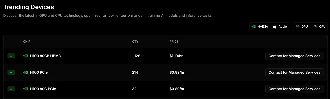Click the GPU chip icon in the filter
The image size is (330, 99).
pyautogui.click(x=298, y=27)
